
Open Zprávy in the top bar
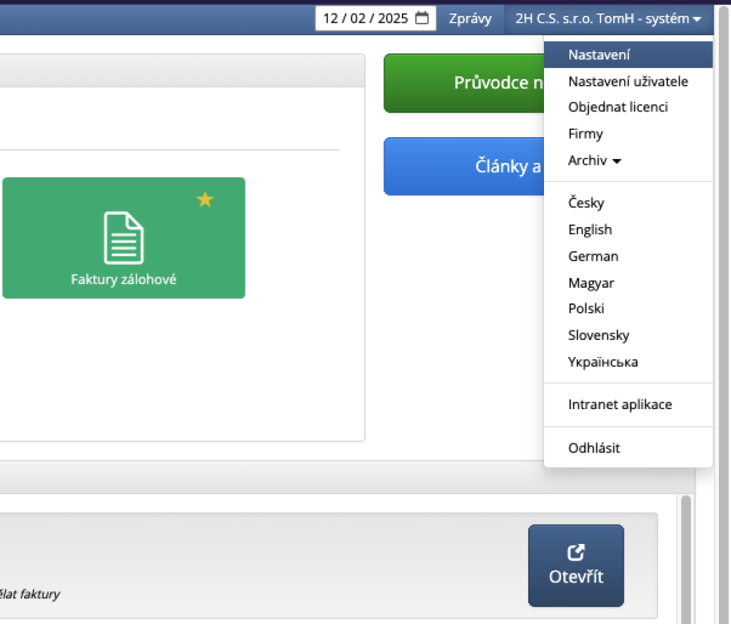(470, 19)
